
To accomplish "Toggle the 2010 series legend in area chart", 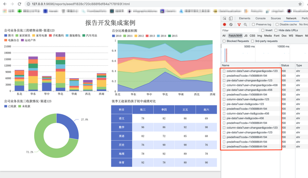I will point(116,36).
